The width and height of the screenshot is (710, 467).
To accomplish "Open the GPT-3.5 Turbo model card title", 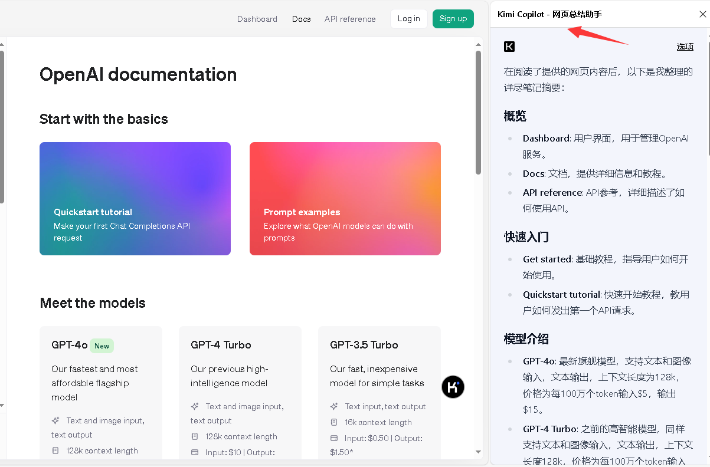I will click(x=364, y=345).
